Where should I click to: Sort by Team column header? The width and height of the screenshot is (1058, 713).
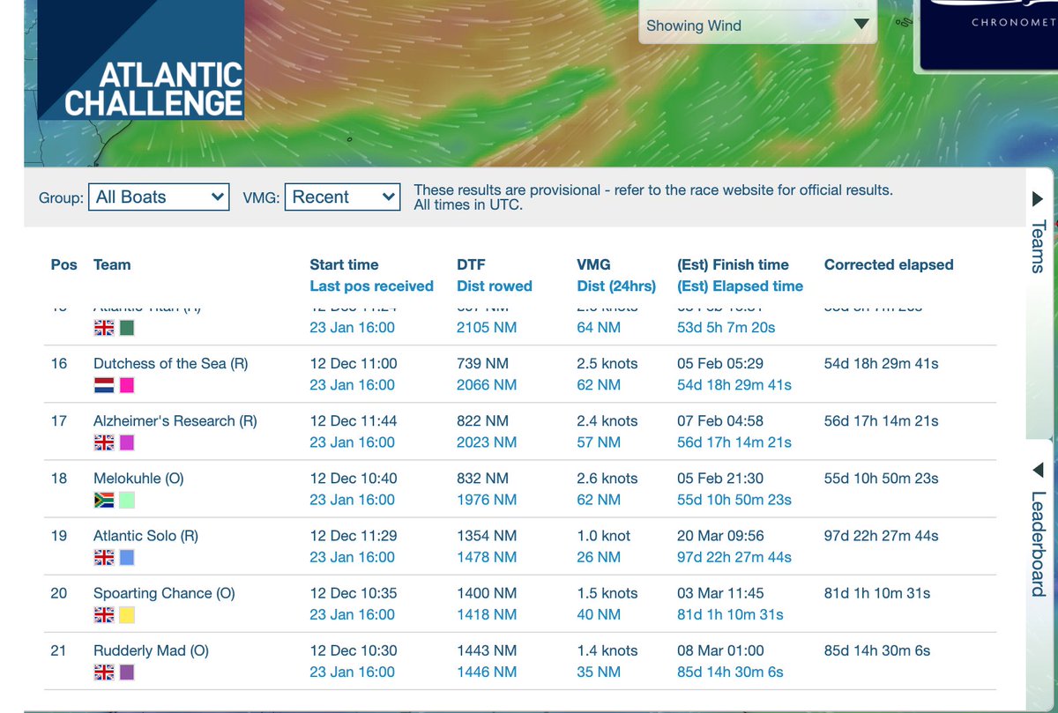(112, 264)
